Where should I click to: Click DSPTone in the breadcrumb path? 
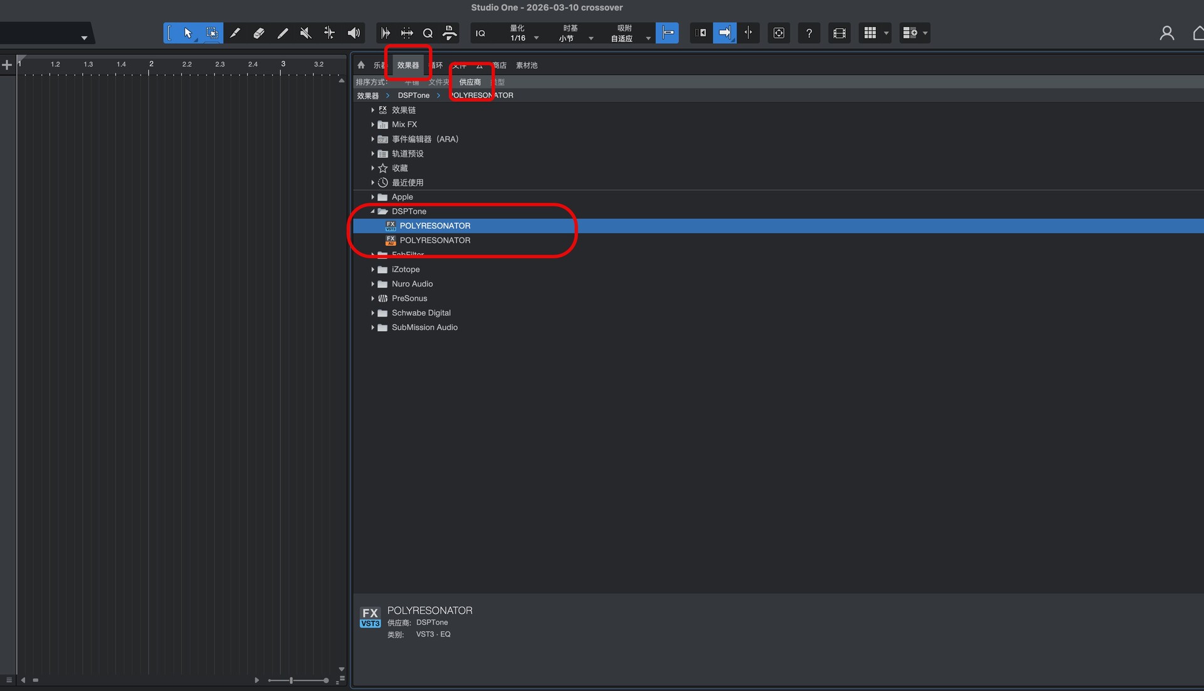point(413,95)
